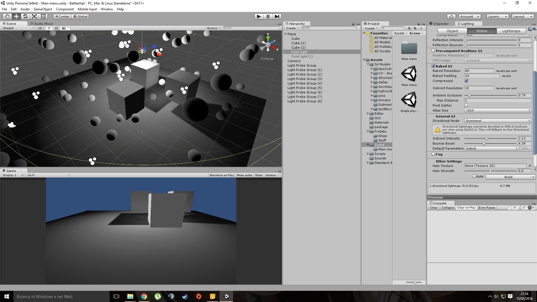Toggle pivot Center mode
The width and height of the screenshot is (537, 302).
62,16
